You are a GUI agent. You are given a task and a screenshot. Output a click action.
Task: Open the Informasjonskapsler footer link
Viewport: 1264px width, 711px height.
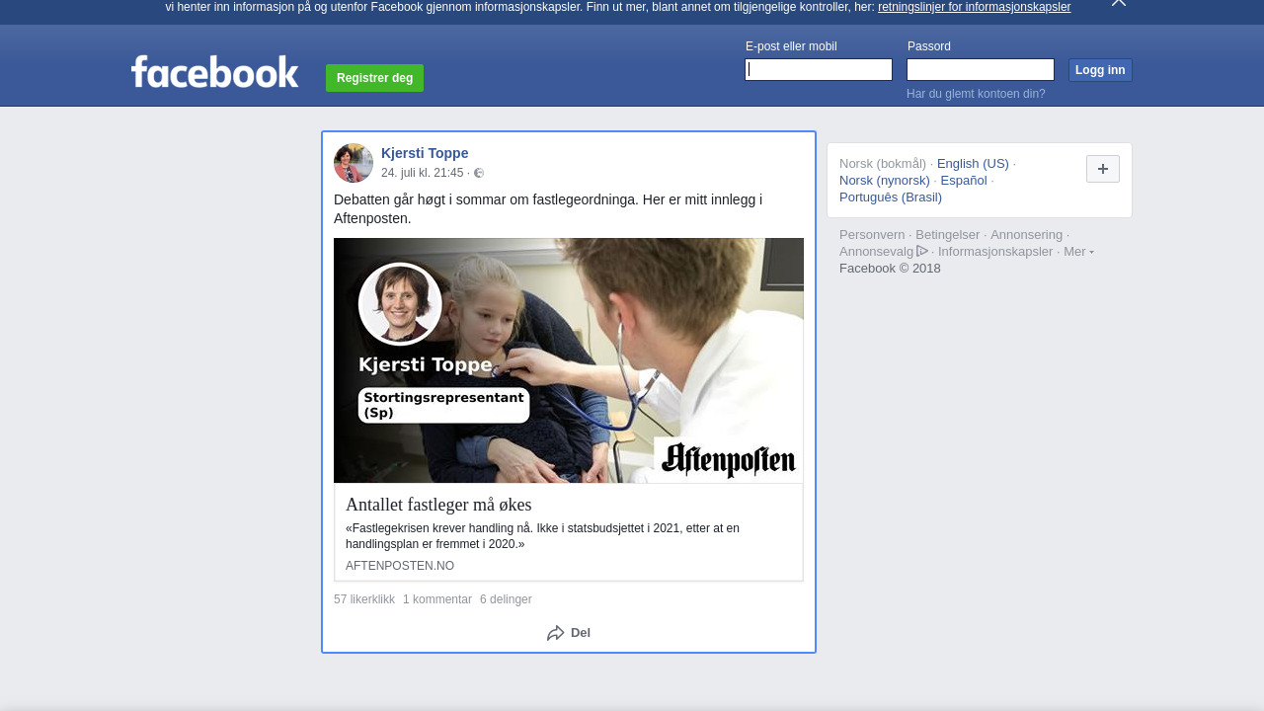pyautogui.click(x=995, y=252)
